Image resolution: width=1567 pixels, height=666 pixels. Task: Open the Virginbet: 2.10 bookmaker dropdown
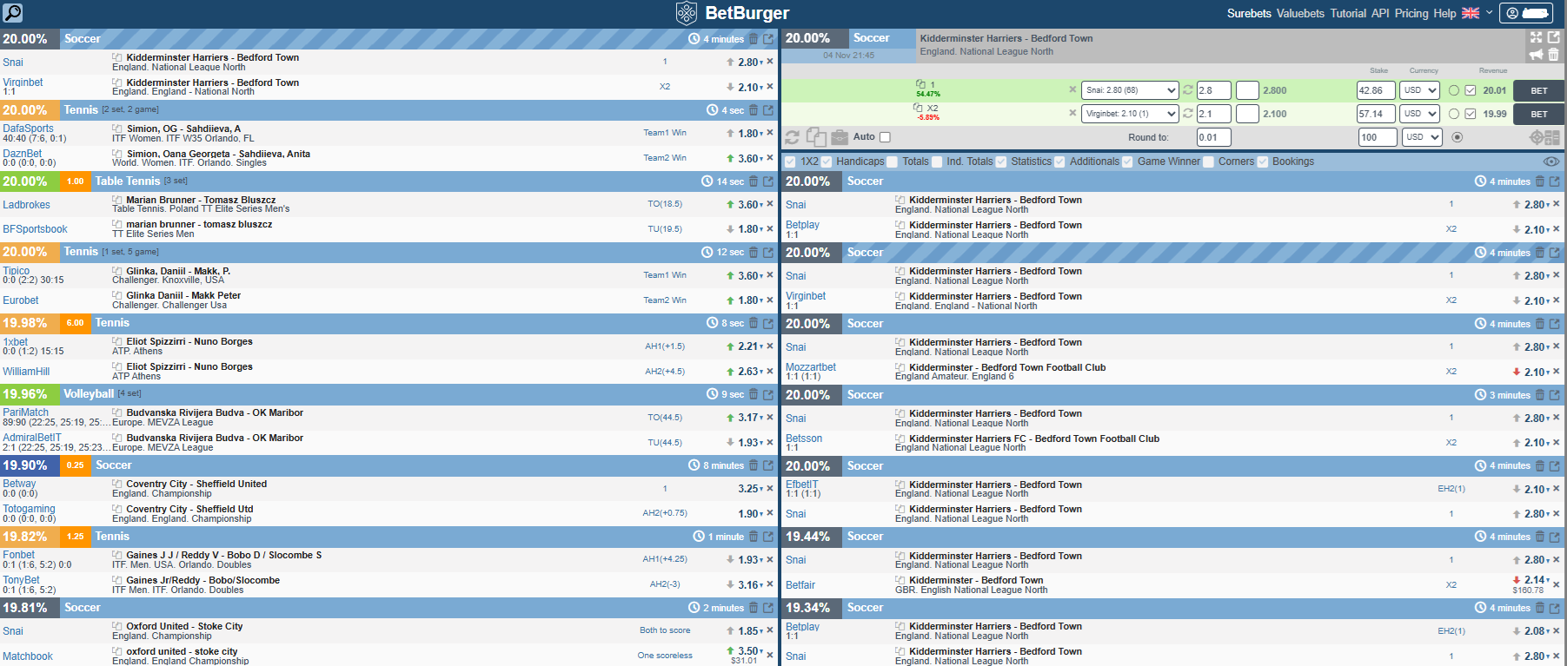point(1129,114)
